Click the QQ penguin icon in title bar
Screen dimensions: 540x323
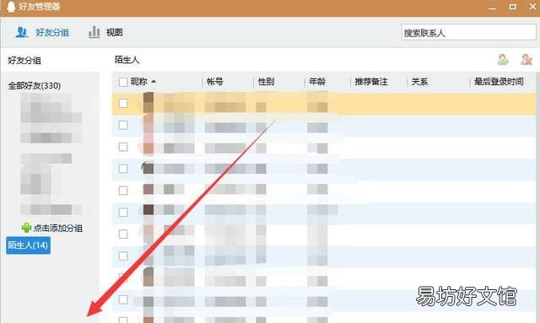[11, 6]
